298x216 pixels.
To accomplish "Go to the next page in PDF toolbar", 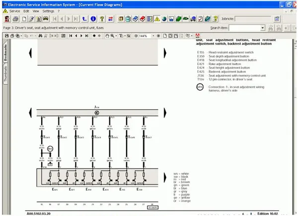I will coord(81,36).
